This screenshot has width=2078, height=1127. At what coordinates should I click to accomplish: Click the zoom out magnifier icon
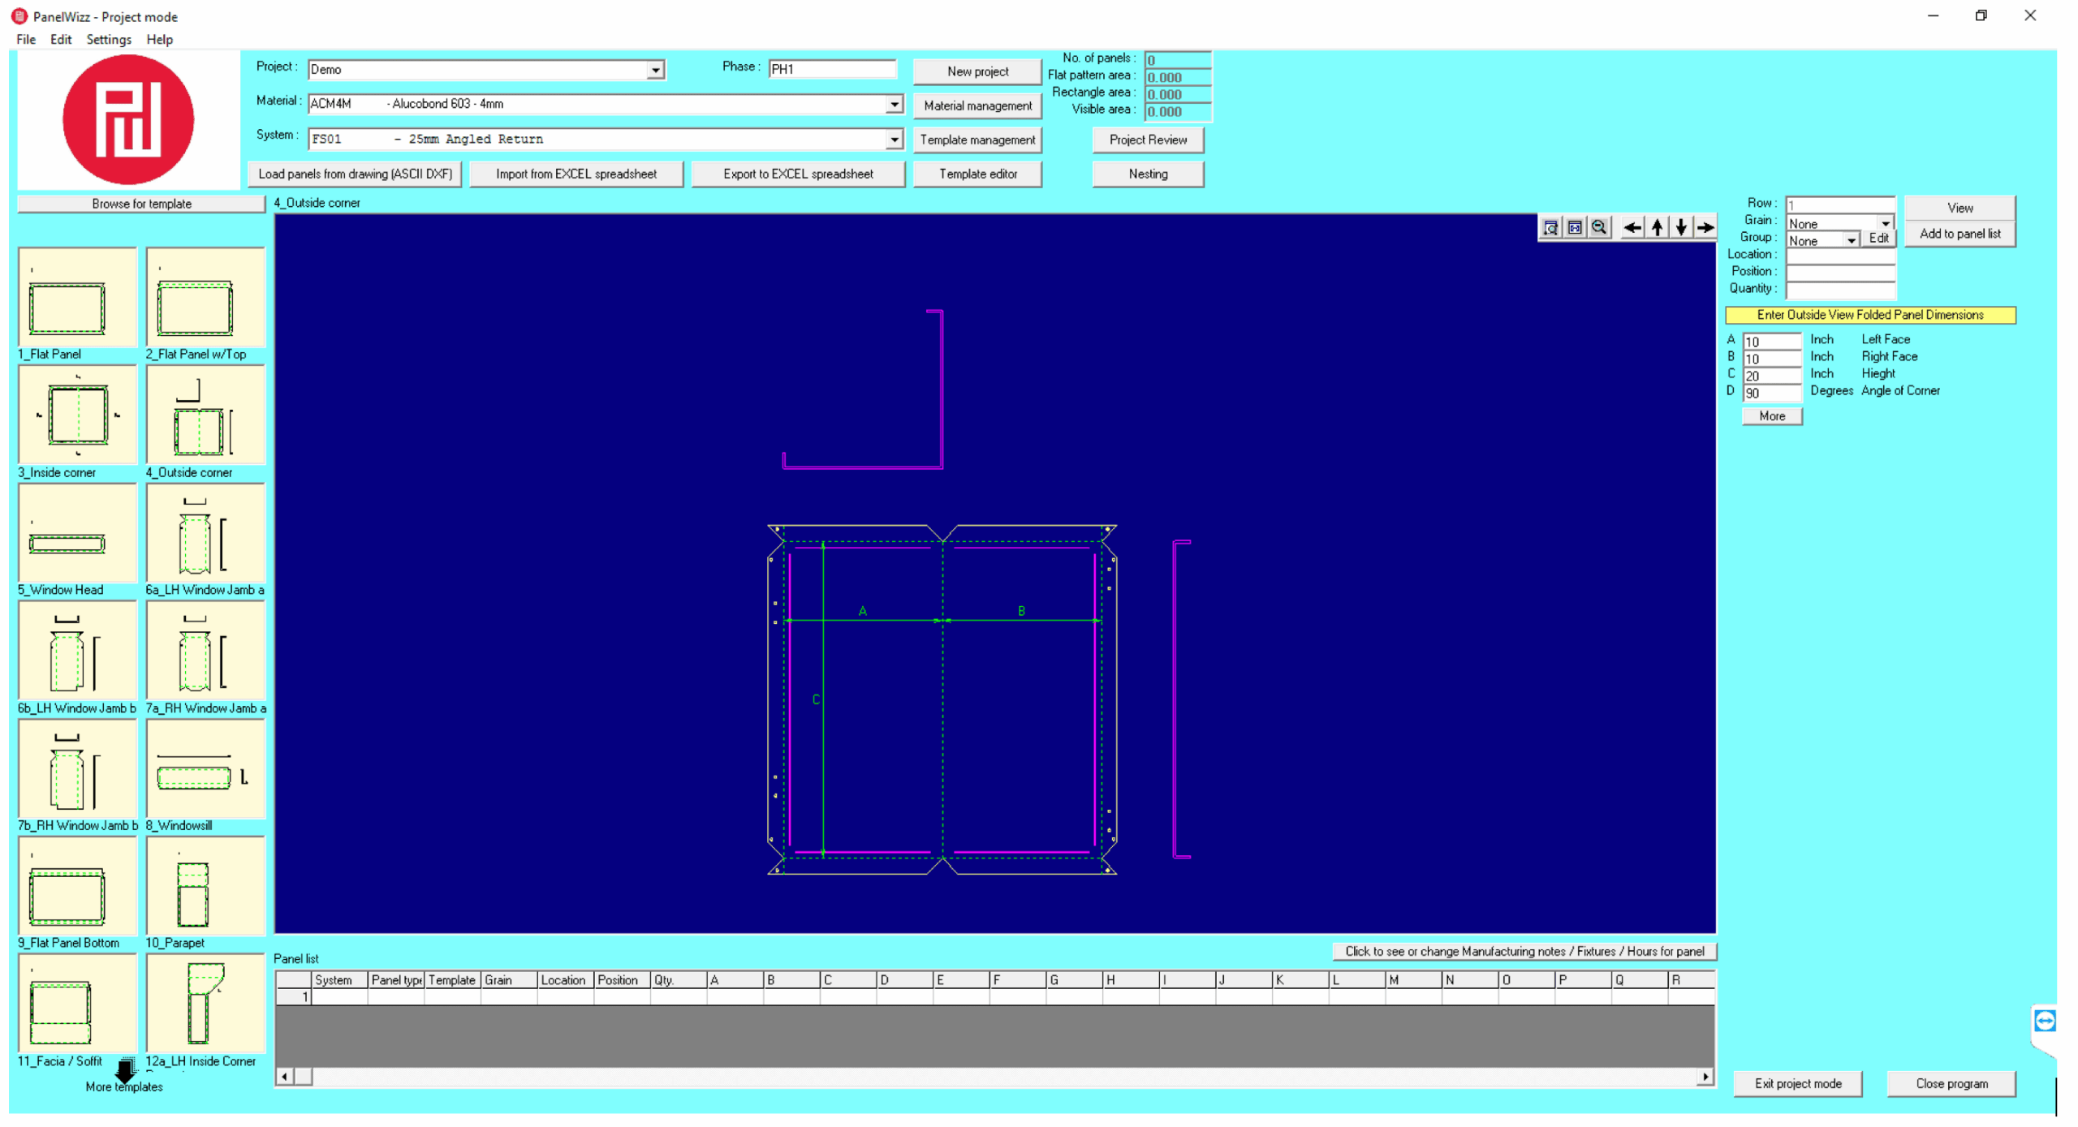click(x=1599, y=228)
